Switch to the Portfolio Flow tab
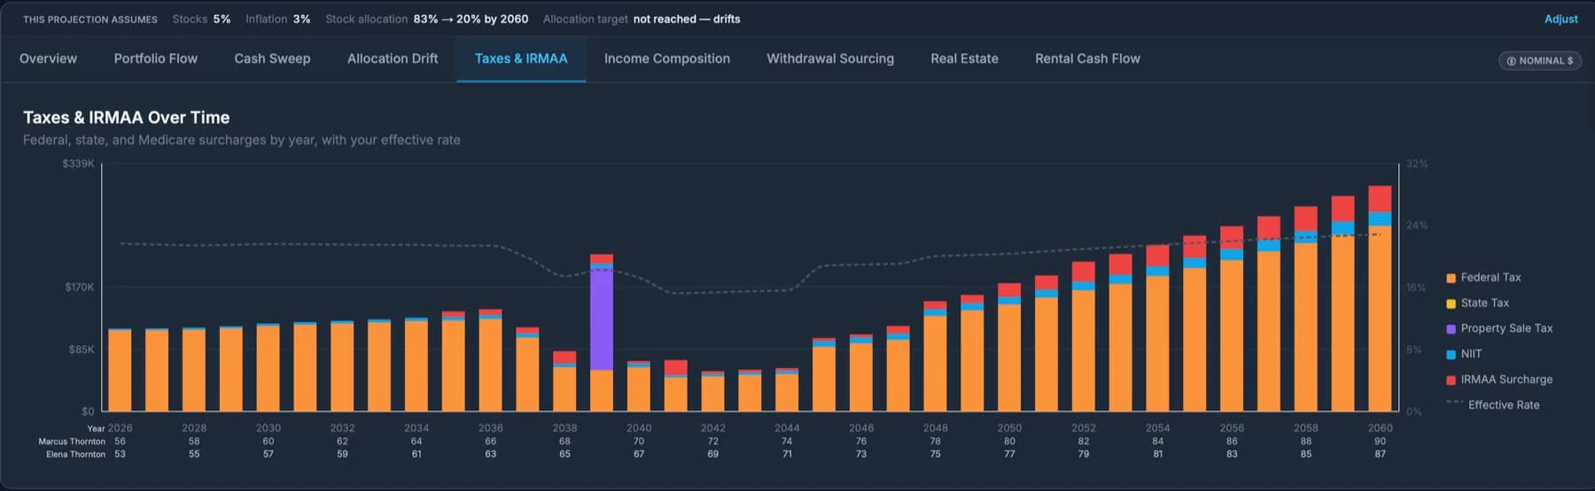1595x491 pixels. [x=156, y=58]
